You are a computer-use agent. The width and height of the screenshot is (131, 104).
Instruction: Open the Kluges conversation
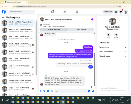[x=18, y=89]
